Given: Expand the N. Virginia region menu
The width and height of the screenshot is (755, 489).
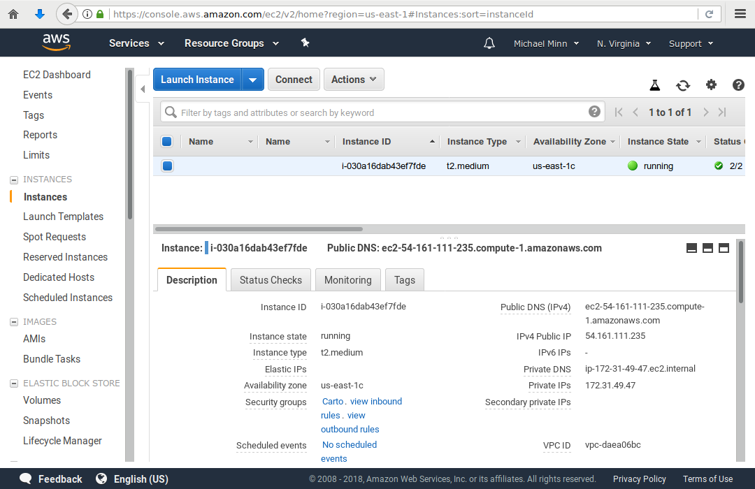Looking at the screenshot, I should (624, 43).
